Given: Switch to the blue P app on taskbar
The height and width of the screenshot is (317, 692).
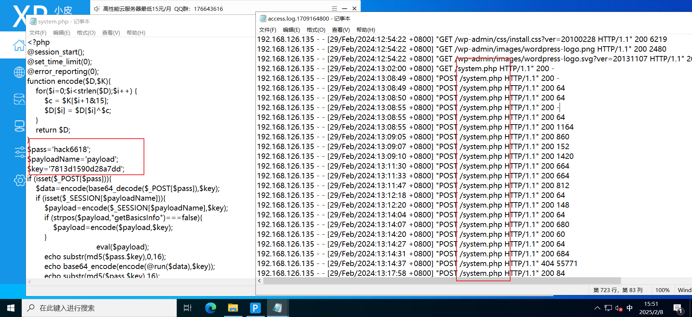Looking at the screenshot, I should click(255, 308).
